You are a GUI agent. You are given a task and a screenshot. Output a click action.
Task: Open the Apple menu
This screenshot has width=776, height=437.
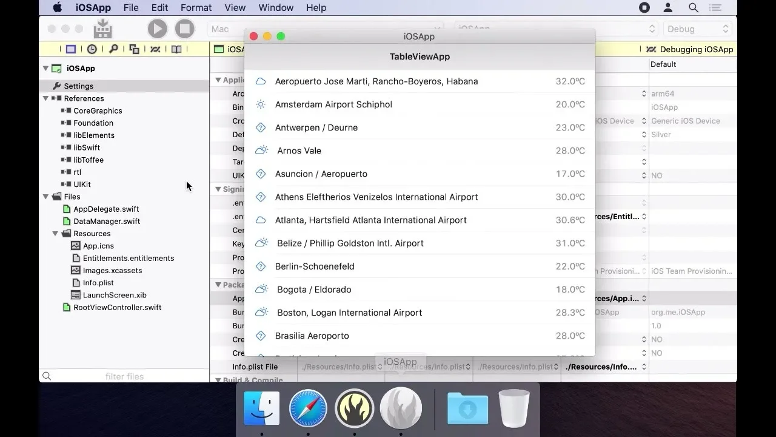[x=58, y=7]
